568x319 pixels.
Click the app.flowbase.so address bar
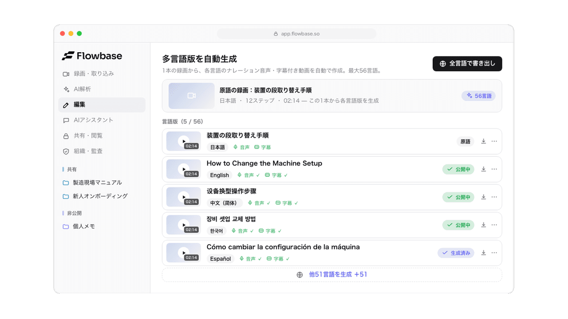296,34
